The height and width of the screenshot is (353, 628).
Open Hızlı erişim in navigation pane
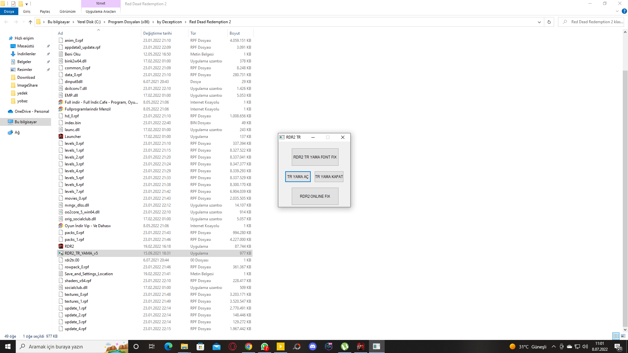24,38
